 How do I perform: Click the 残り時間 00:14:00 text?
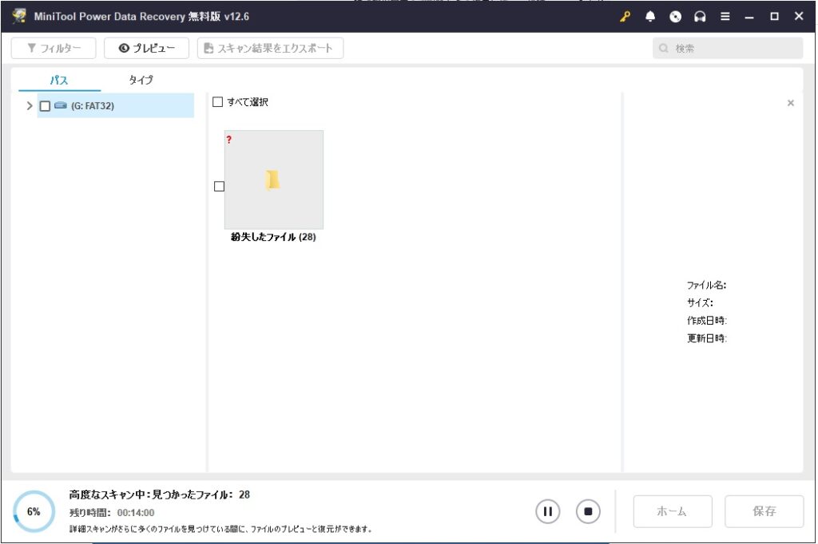coord(112,513)
